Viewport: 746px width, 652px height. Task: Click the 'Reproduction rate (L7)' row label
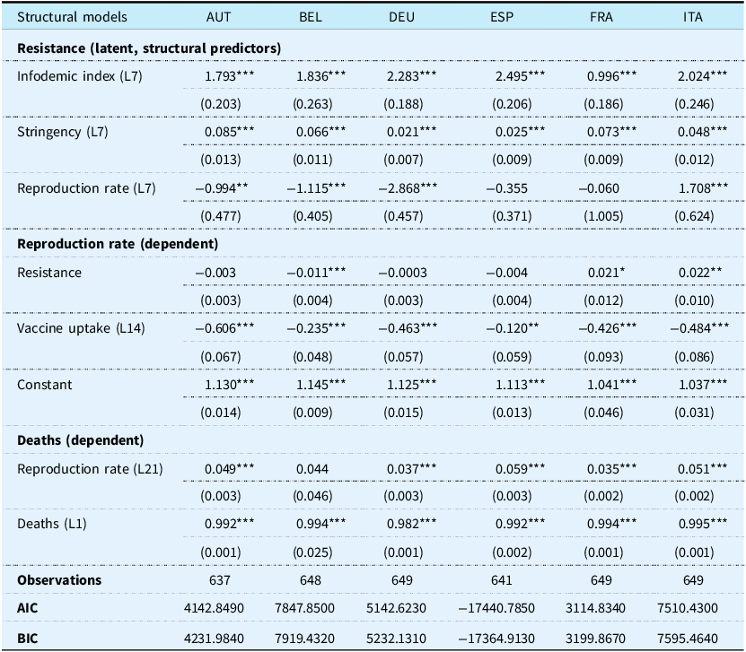86,188
